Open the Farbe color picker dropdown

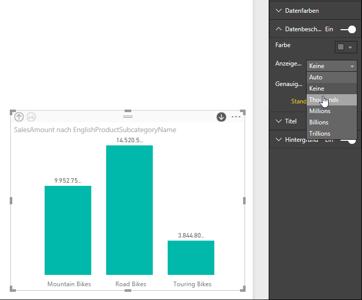[346, 47]
